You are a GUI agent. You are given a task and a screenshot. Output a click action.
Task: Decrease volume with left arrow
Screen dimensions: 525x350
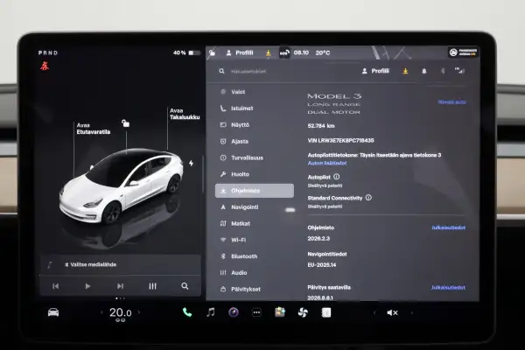point(374,313)
